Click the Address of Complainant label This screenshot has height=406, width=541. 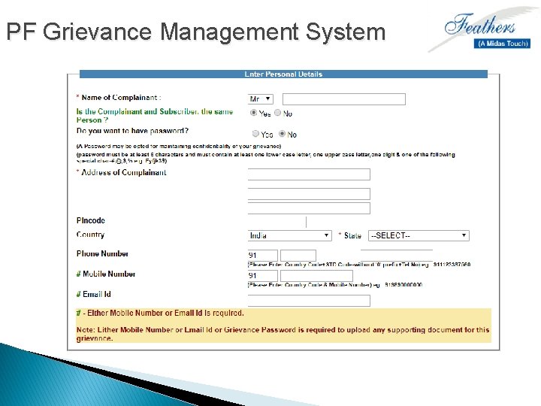(x=124, y=173)
